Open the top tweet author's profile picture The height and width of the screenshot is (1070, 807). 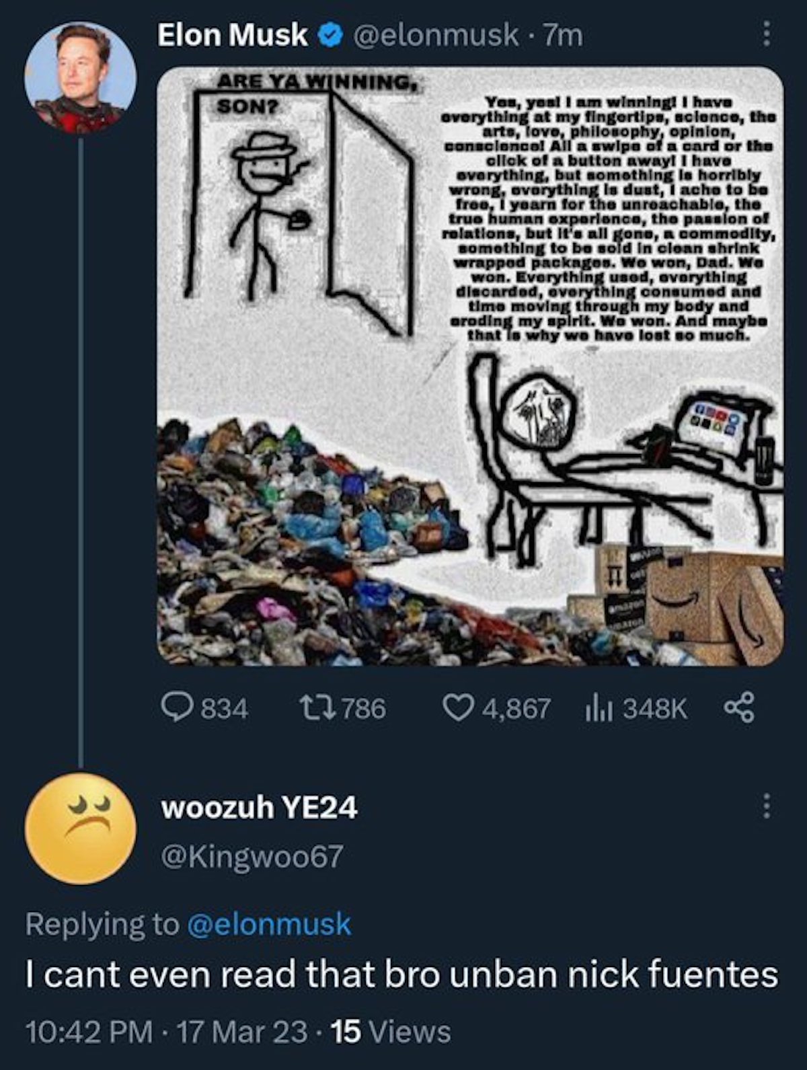80,77
